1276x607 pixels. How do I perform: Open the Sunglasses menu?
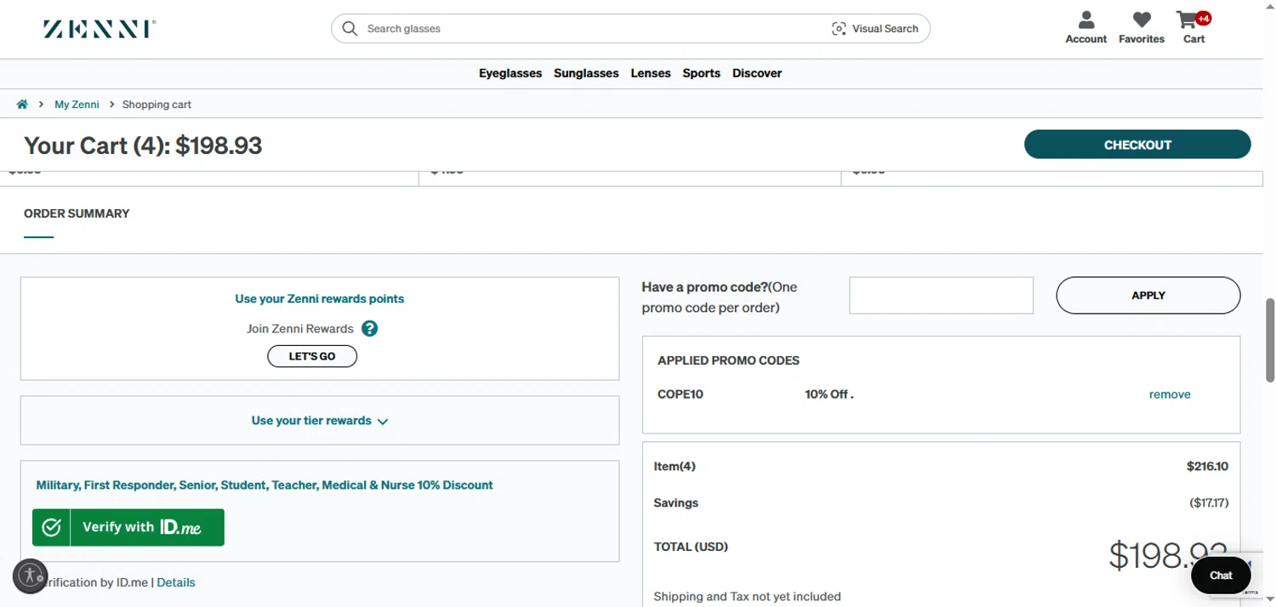coord(586,73)
